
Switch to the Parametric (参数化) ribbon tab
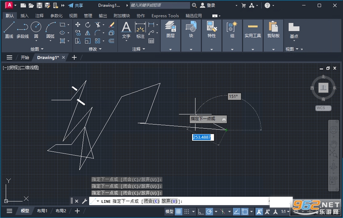point(56,16)
